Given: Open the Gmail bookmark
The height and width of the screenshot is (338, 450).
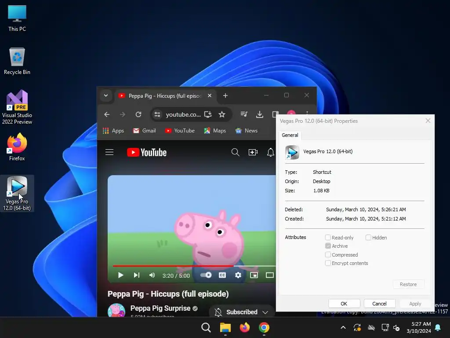Looking at the screenshot, I should pos(144,130).
